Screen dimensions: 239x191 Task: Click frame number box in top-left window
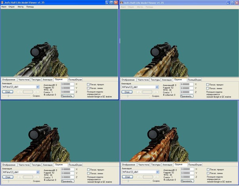[28, 92]
